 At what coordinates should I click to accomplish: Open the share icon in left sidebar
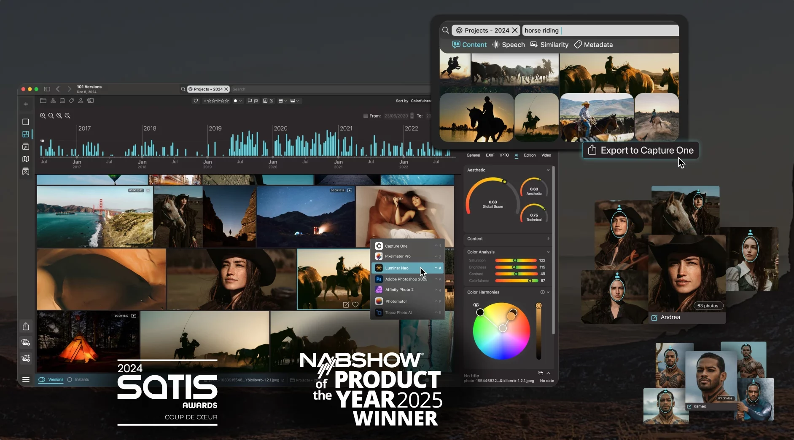click(26, 326)
